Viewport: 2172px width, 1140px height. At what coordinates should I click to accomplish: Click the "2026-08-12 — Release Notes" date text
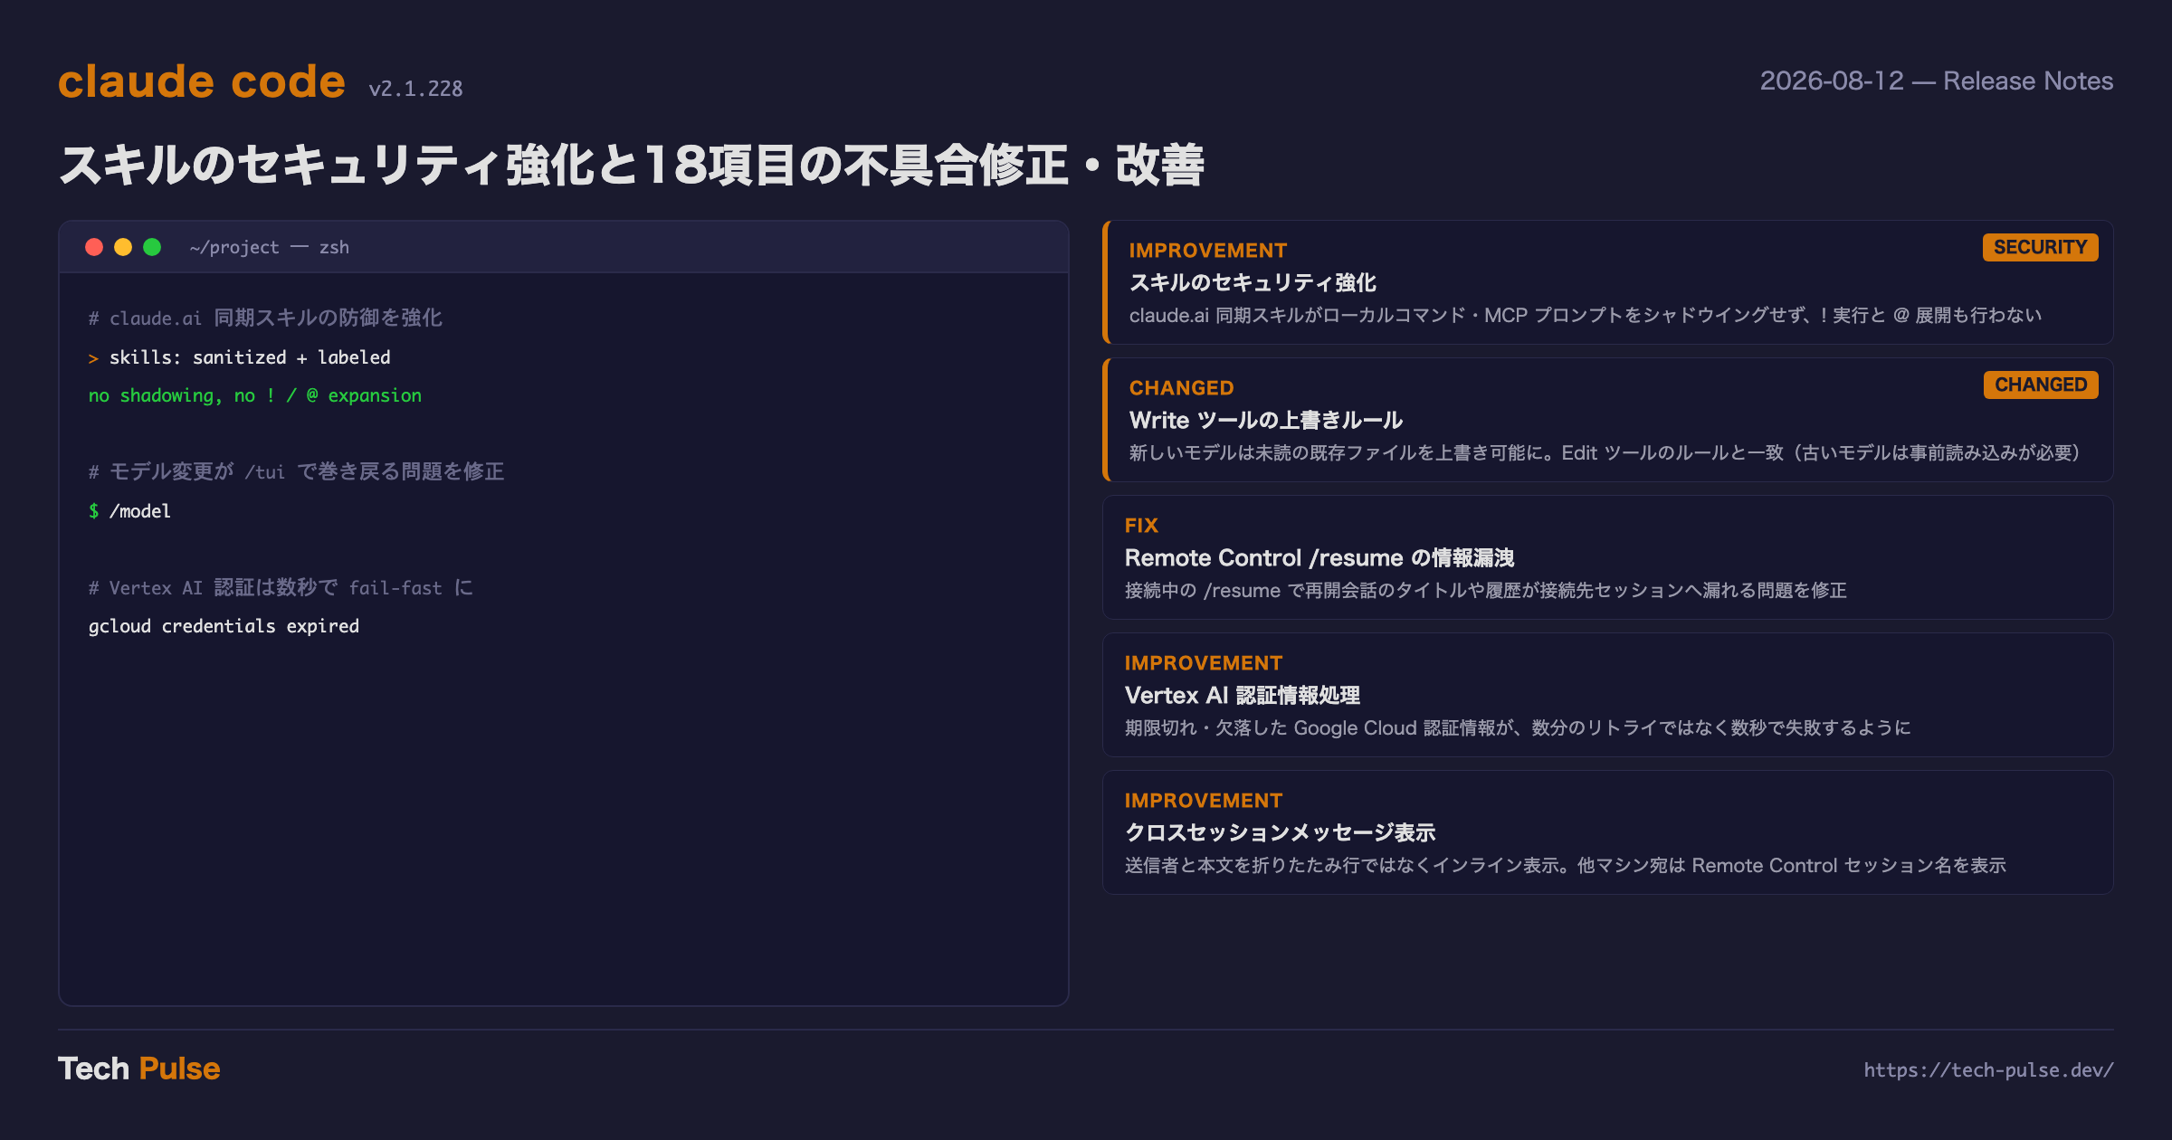(1937, 81)
